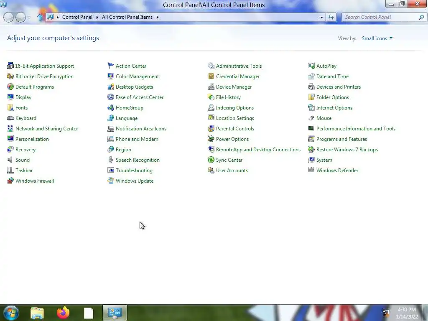Open Indexing Options link
The image size is (428, 321).
[x=235, y=107]
